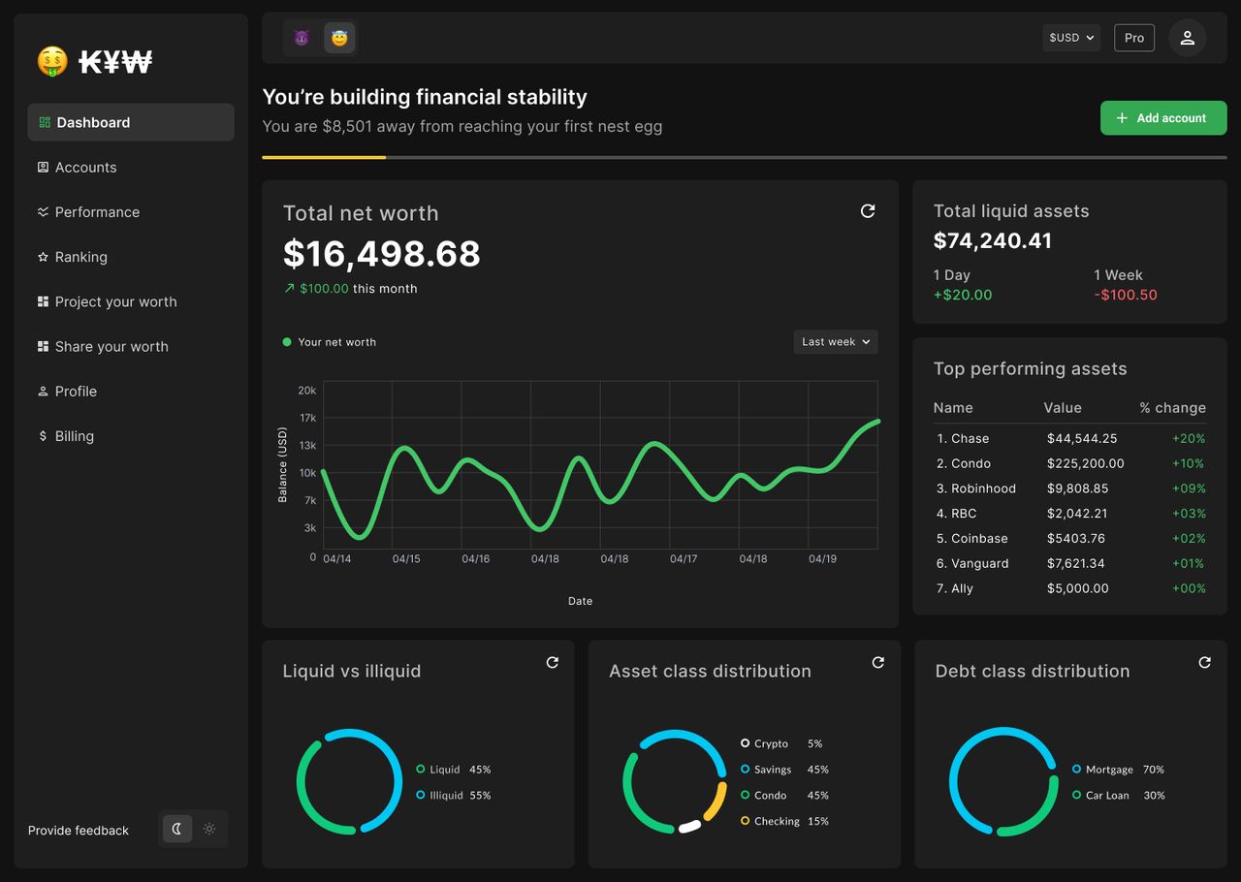Refresh the Debt class distribution chart
Screen dimensions: 1241x882
tap(1204, 663)
